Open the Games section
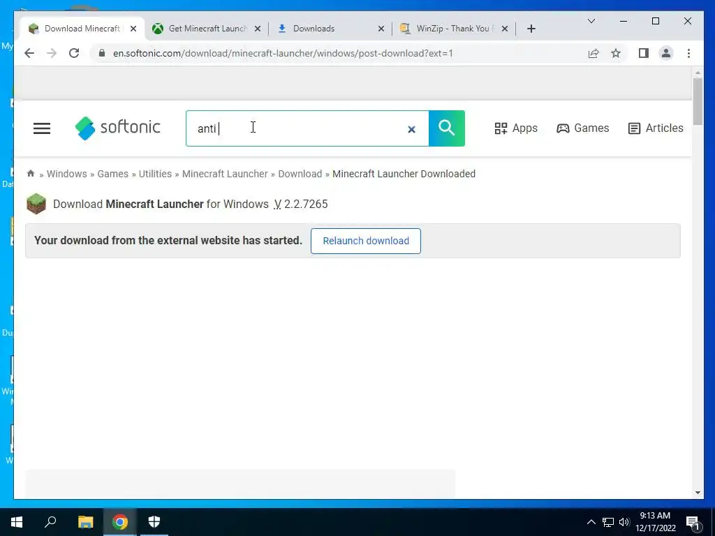 click(583, 128)
